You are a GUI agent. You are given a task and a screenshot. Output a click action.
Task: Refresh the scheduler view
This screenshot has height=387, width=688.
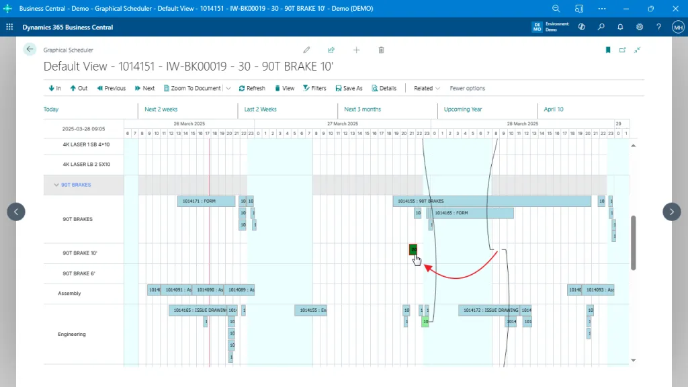coord(251,88)
